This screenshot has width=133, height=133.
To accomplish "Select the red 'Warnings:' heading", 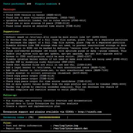I will coord(9,9).
